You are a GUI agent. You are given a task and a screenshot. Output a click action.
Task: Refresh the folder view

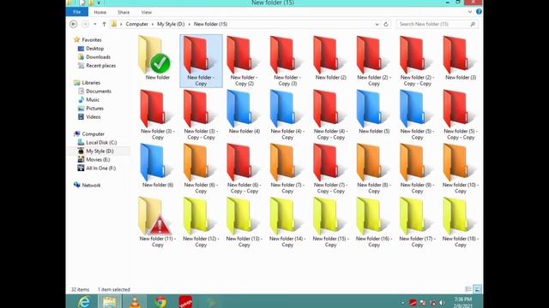tap(386, 24)
